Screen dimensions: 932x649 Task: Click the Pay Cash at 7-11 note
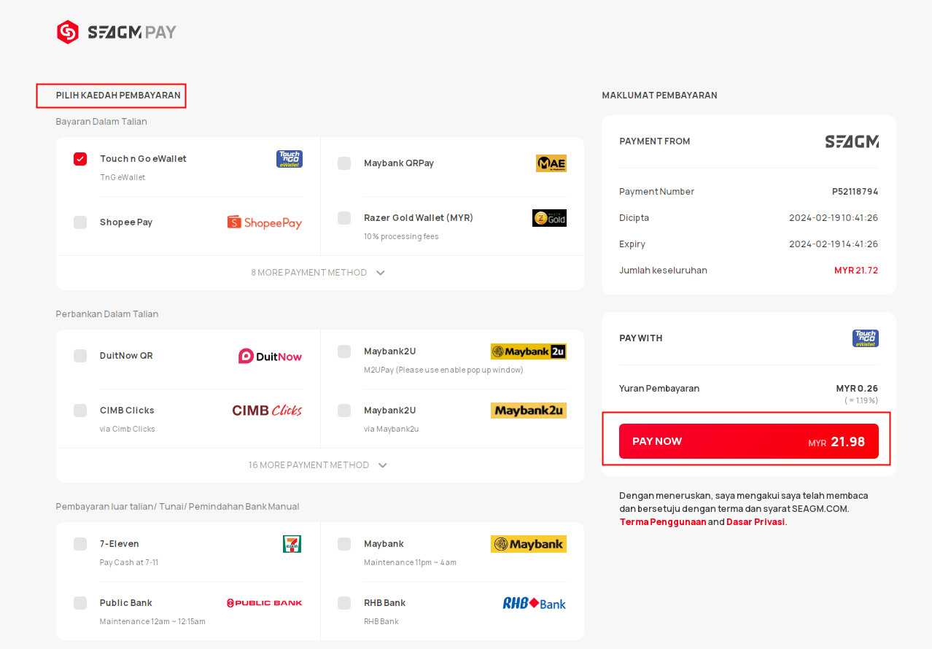[x=129, y=563]
